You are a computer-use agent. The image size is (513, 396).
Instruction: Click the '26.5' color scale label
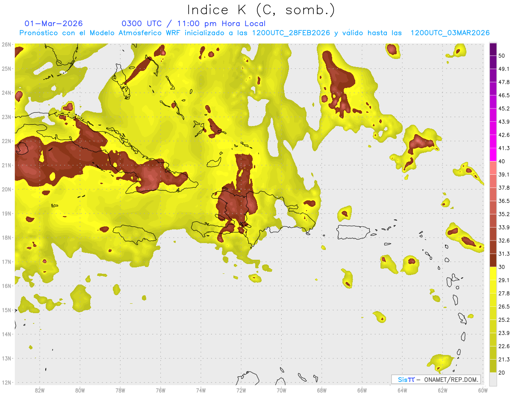504,306
